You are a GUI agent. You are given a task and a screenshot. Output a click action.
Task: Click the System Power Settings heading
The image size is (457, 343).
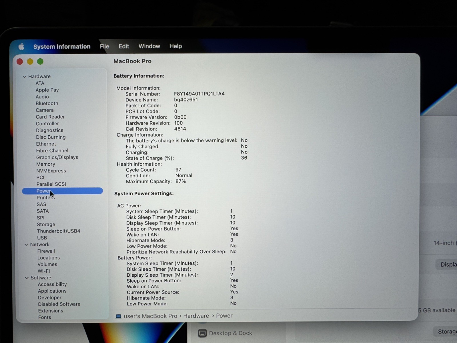[x=144, y=194]
